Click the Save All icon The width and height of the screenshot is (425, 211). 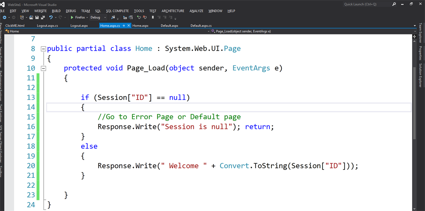point(43,17)
